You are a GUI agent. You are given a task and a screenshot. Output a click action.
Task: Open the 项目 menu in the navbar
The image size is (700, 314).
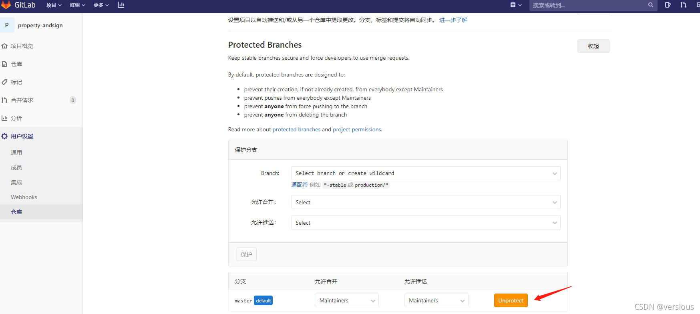click(x=54, y=5)
